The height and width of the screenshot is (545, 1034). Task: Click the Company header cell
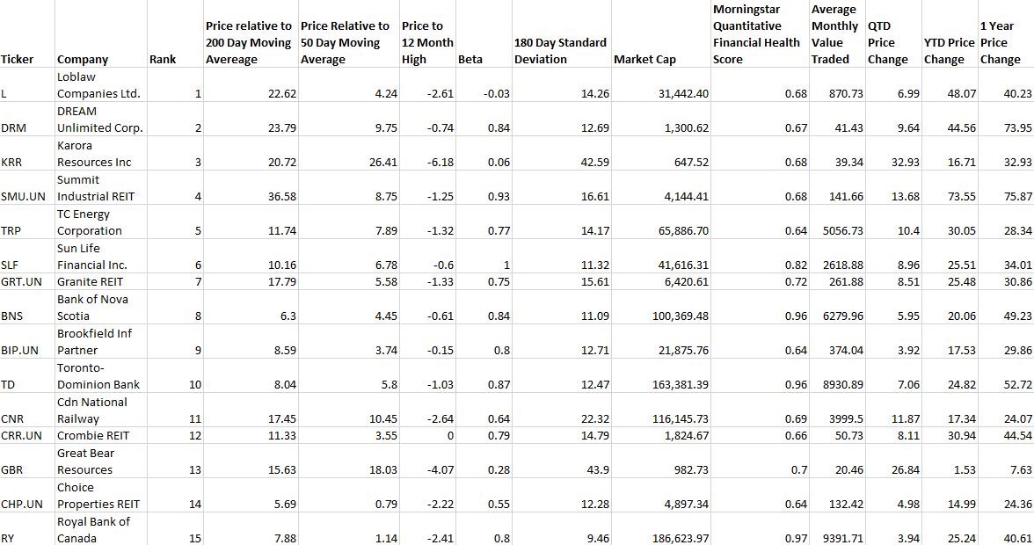83,60
